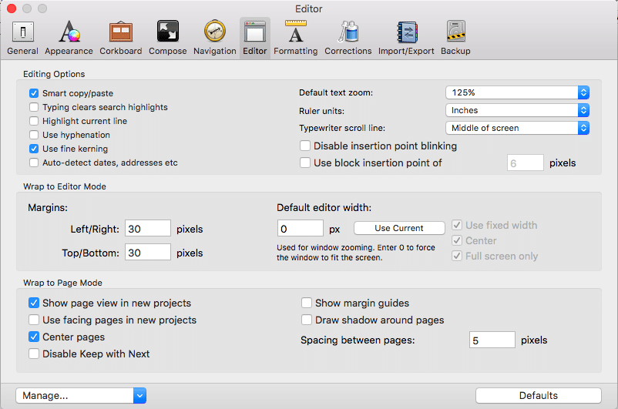Image resolution: width=618 pixels, height=409 pixels.
Task: Open the General preferences pane
Action: click(22, 38)
